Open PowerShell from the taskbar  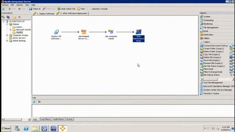point(26,128)
